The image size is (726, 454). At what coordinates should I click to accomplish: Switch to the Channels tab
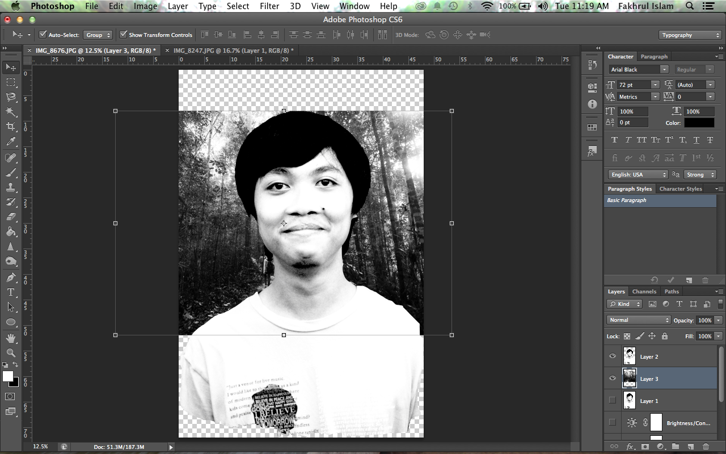click(644, 292)
